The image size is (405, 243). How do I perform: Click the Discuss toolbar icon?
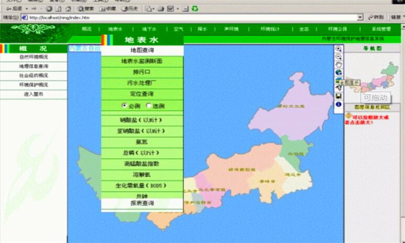click(185, 9)
